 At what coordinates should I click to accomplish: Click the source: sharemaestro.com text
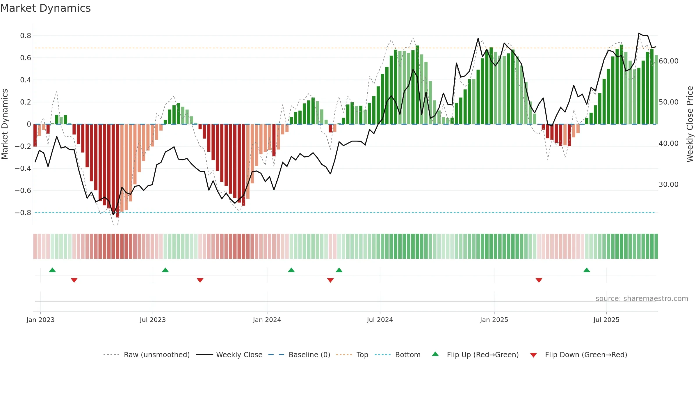tap(642, 299)
